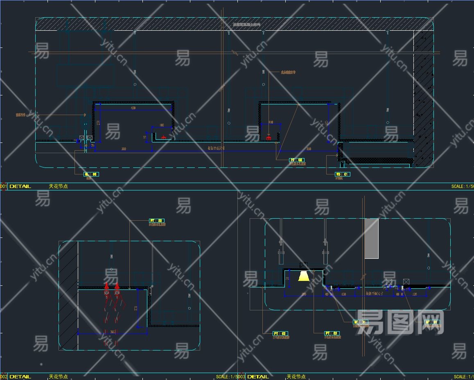
Task: Click '天花节点' label in drawing 02 title bar
Action: [59, 377]
